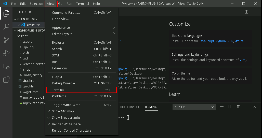
Task: Open Run and Debug activity bar icon
Action: [x=6, y=53]
